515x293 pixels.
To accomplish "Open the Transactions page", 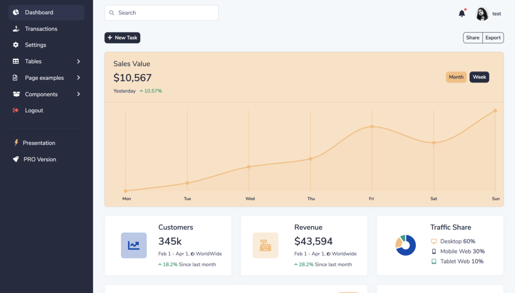I will tap(41, 29).
